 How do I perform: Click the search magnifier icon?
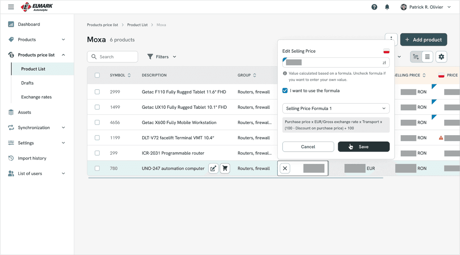point(94,57)
